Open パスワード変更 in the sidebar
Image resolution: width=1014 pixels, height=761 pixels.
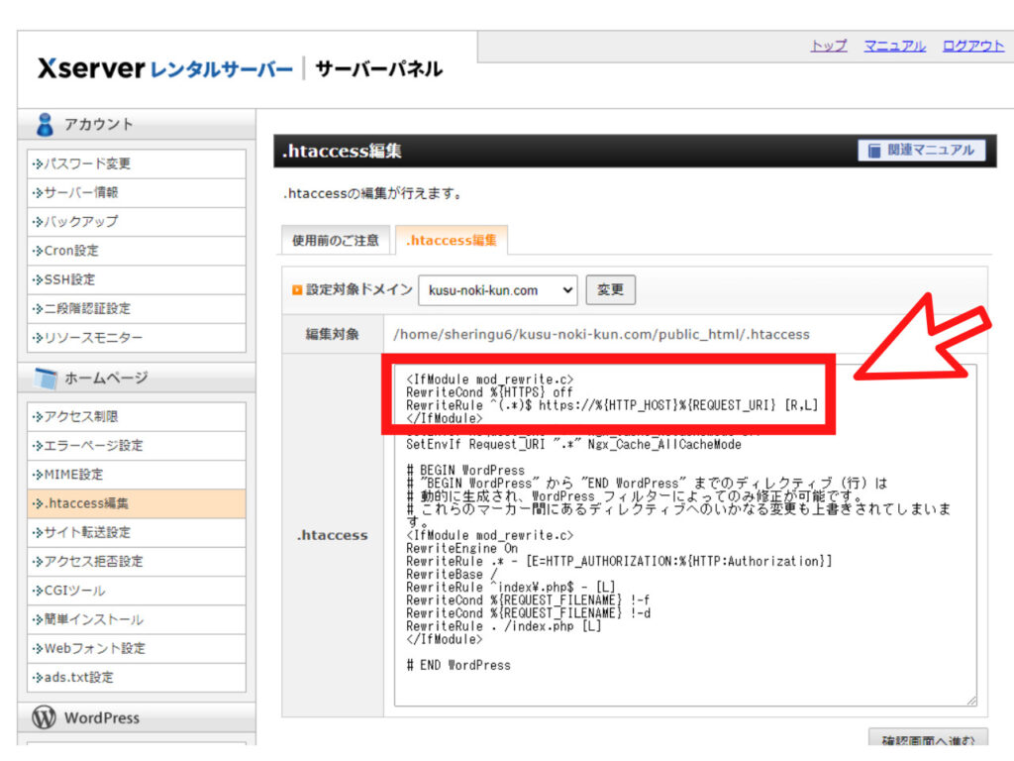137,163
